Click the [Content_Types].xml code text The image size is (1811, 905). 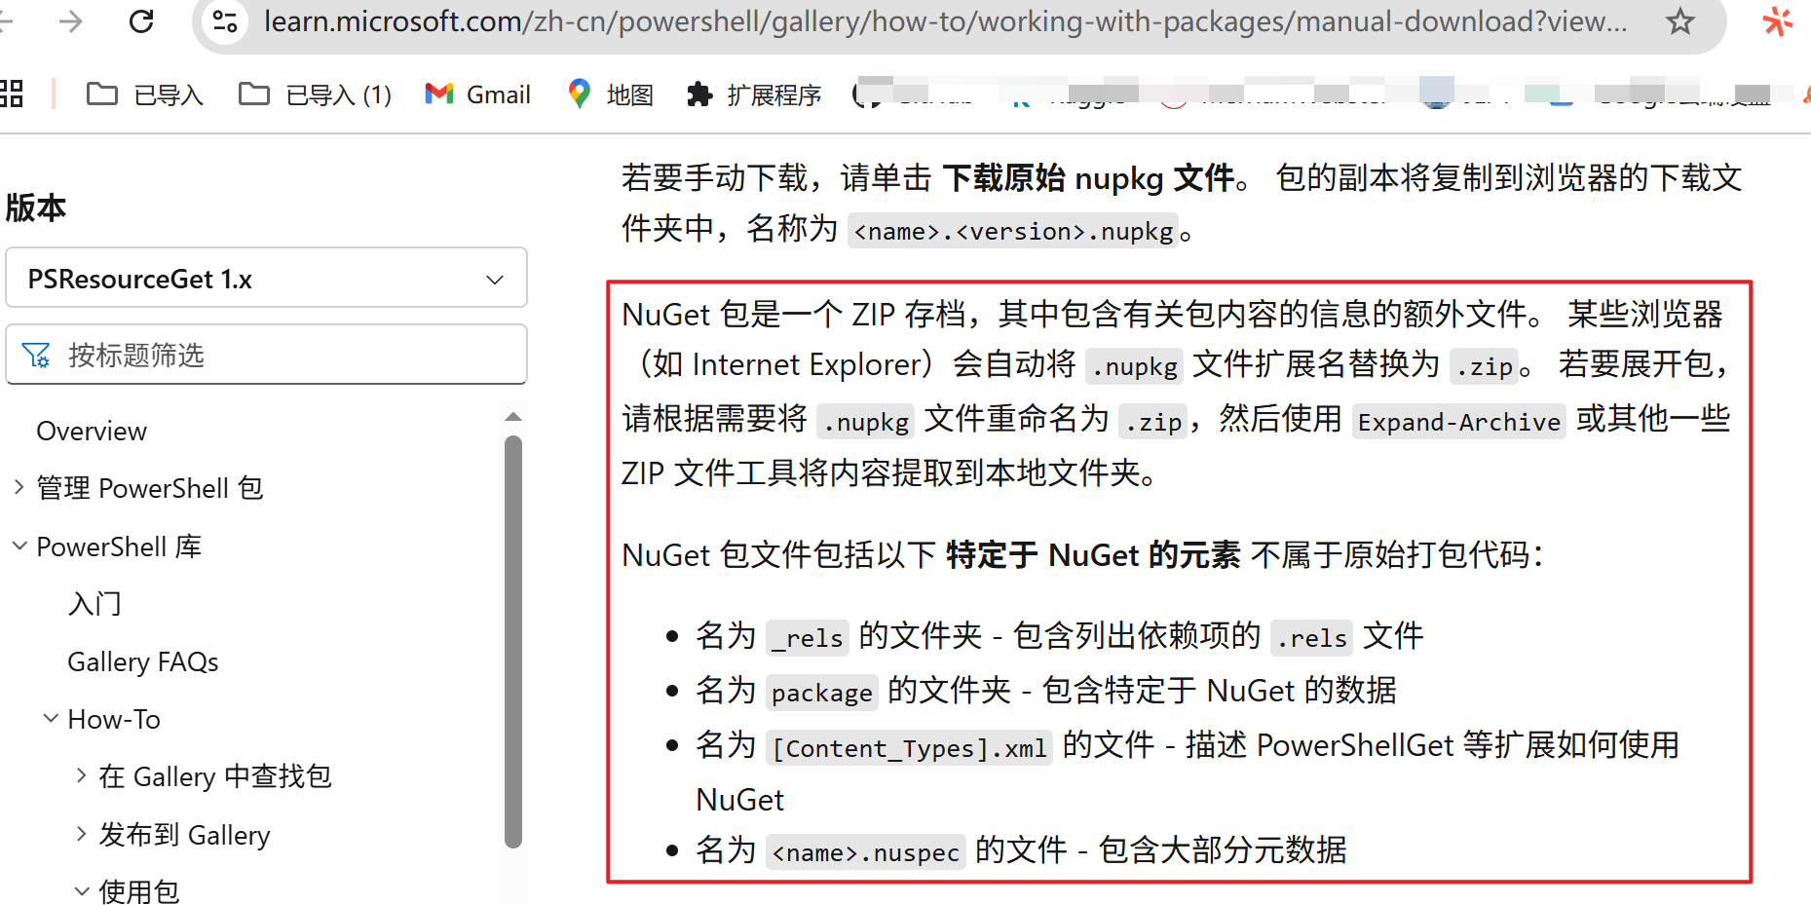click(x=909, y=748)
